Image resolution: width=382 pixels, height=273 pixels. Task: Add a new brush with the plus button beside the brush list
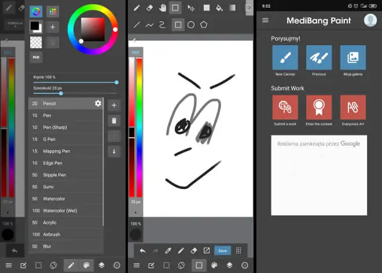(x=114, y=105)
